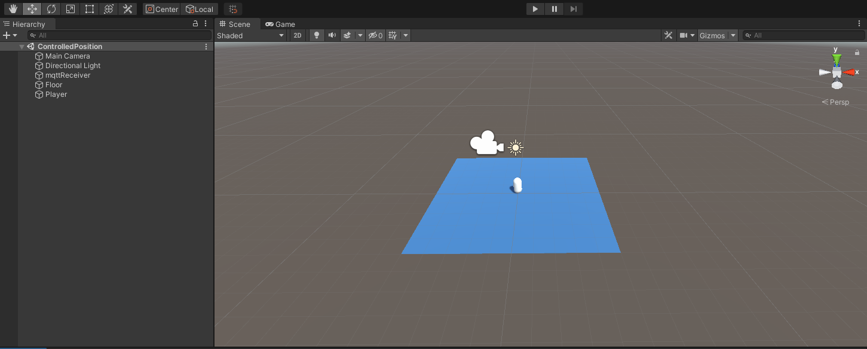The image size is (867, 349).
Task: Collapse the ControlledPosition scene tree
Action: [22, 47]
